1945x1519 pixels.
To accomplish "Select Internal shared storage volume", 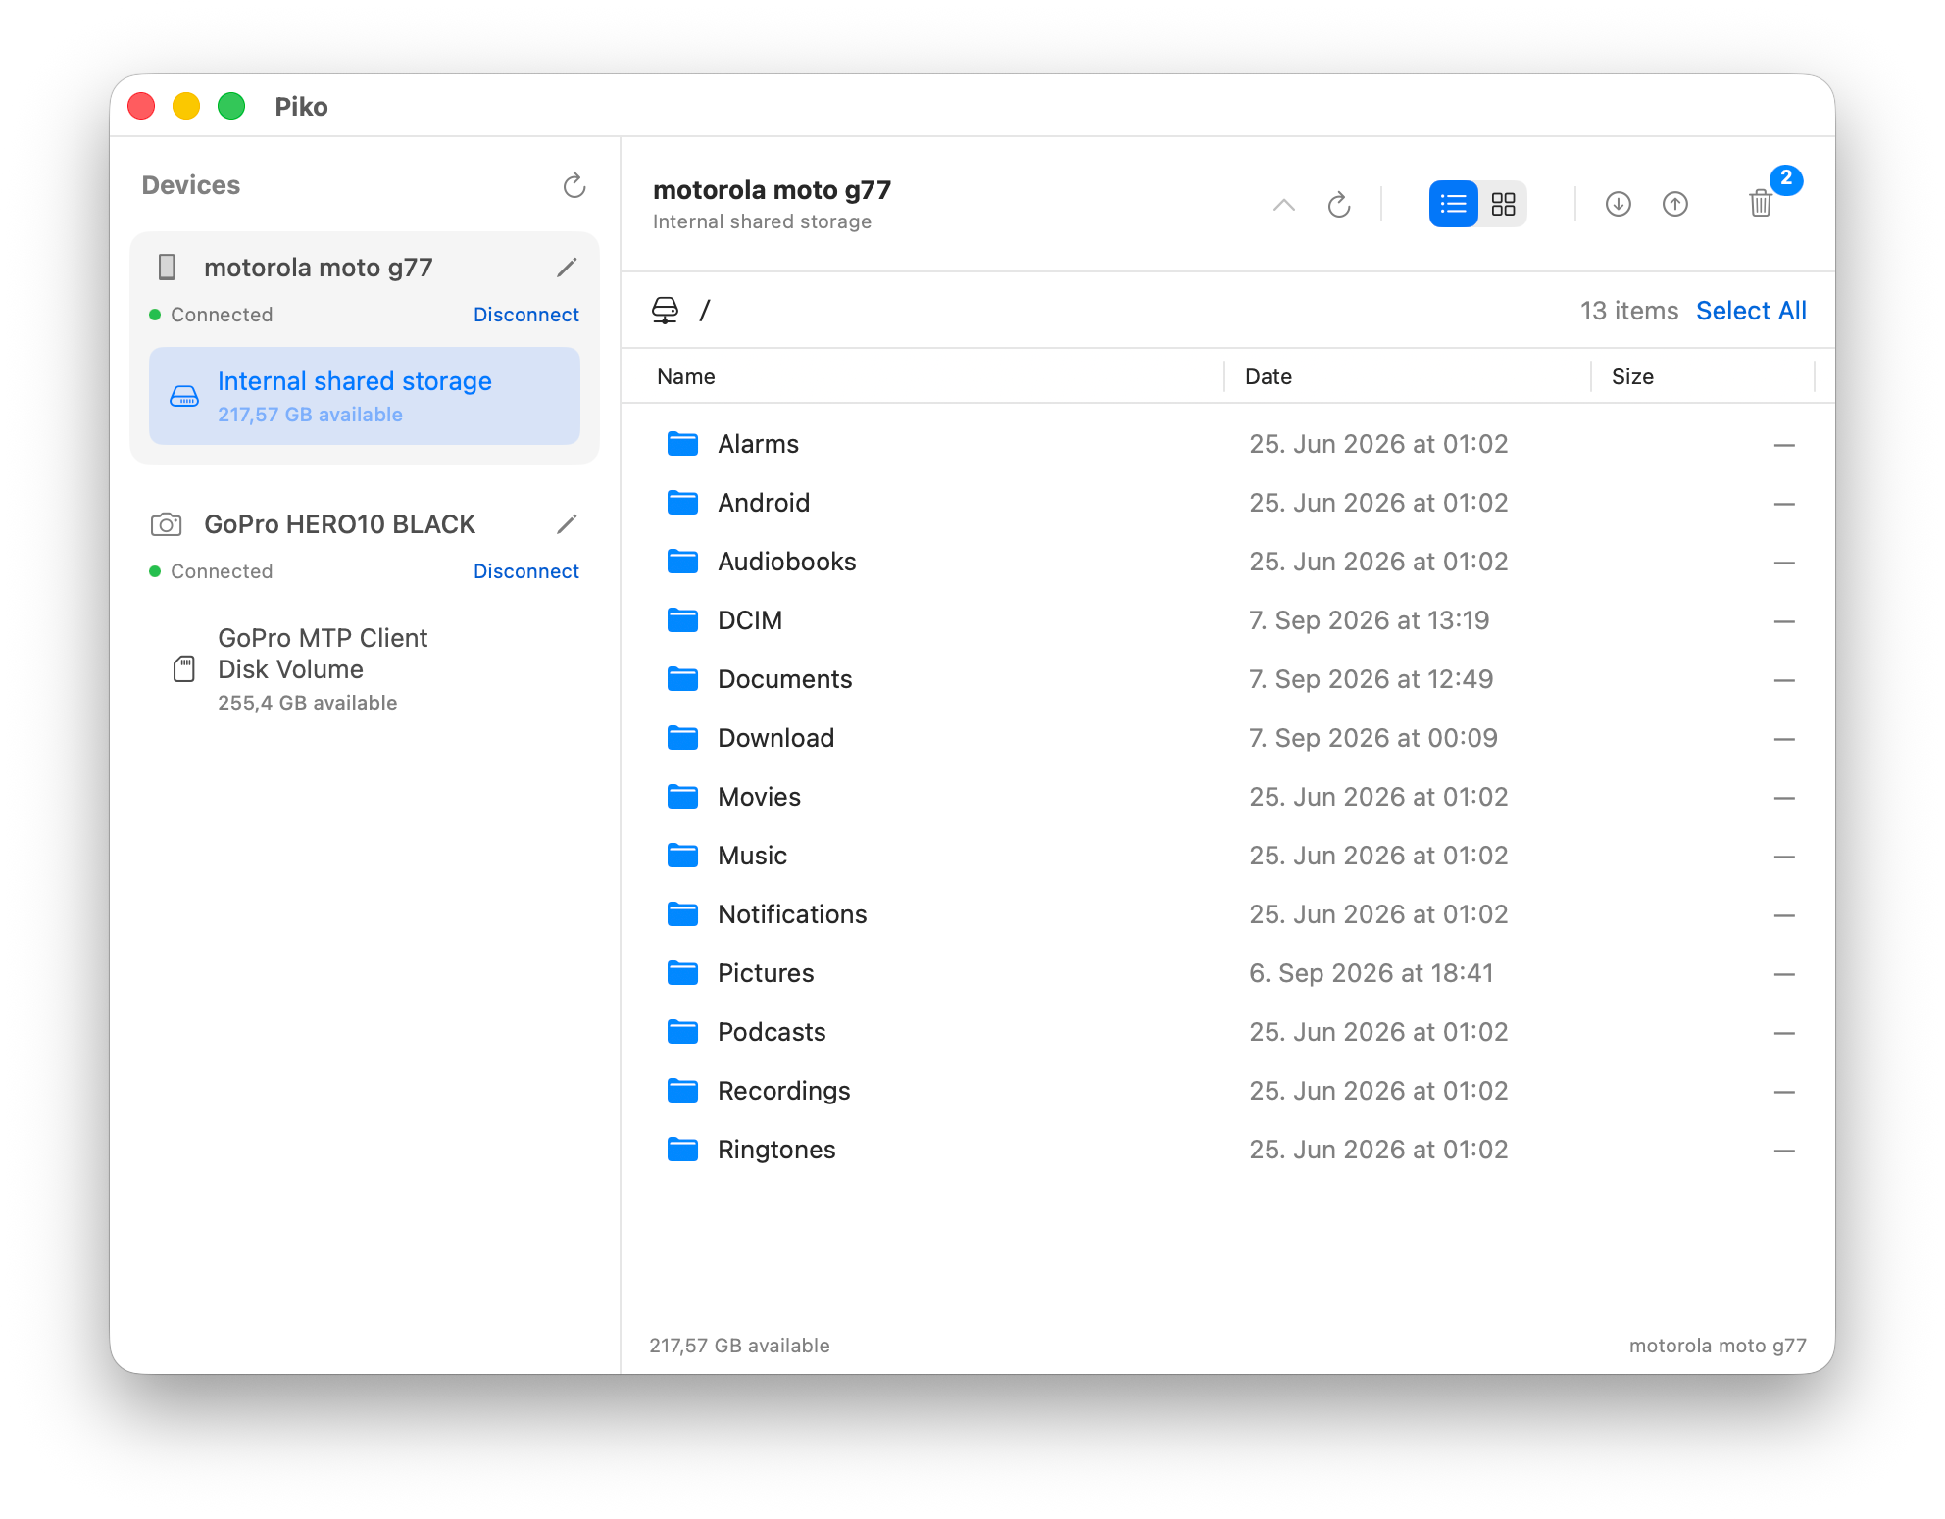I will click(x=365, y=396).
